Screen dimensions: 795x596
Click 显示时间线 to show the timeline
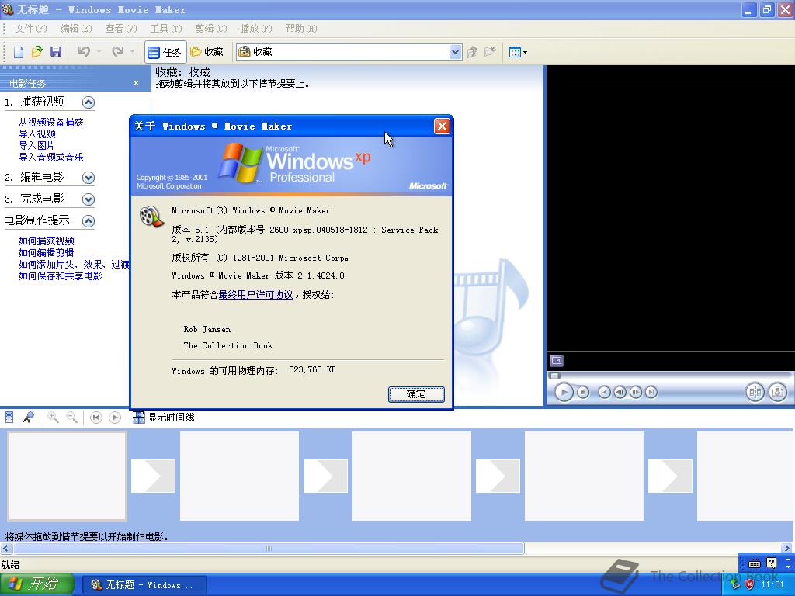tap(163, 417)
